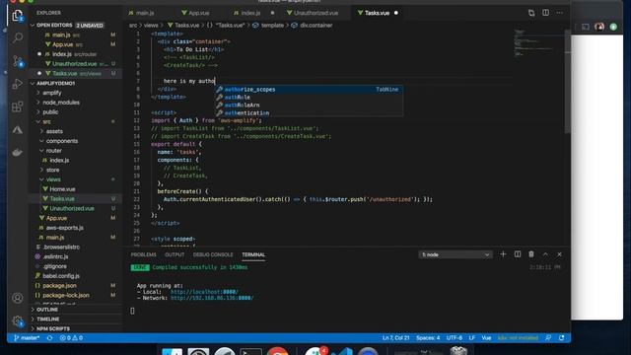Open the Output panel tab
Viewport: 631px width, 355px height.
tap(175, 254)
